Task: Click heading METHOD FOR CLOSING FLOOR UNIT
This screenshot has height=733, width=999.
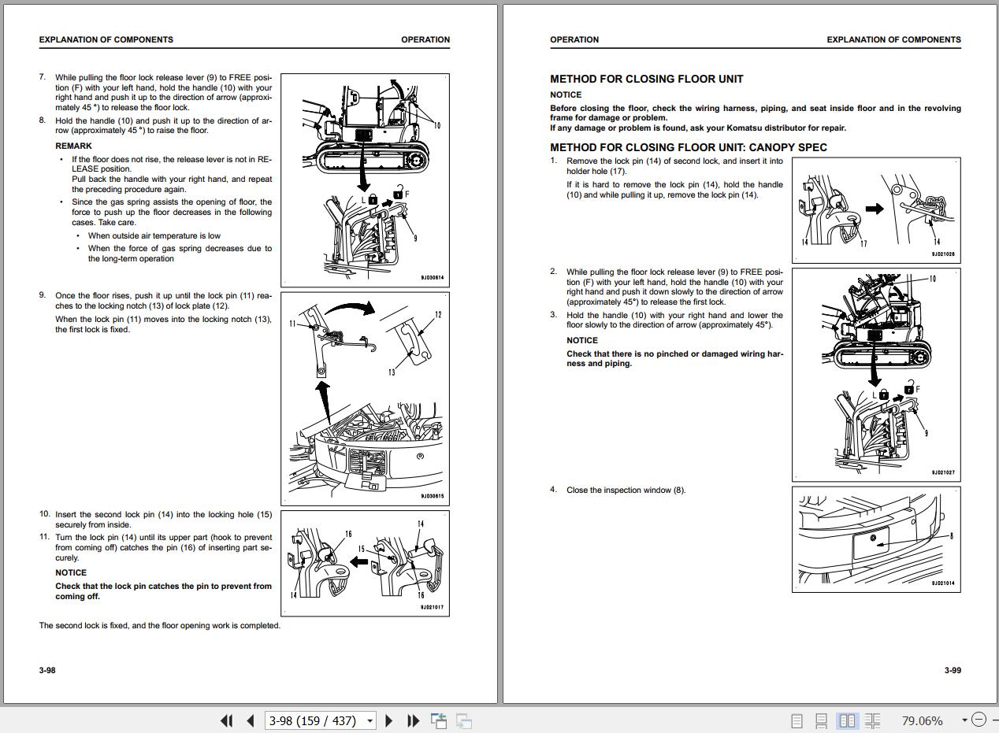Action: click(x=646, y=79)
